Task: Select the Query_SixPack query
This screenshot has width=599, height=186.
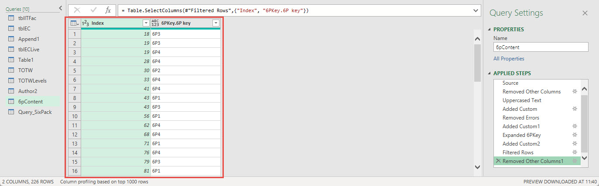Action: [35, 112]
